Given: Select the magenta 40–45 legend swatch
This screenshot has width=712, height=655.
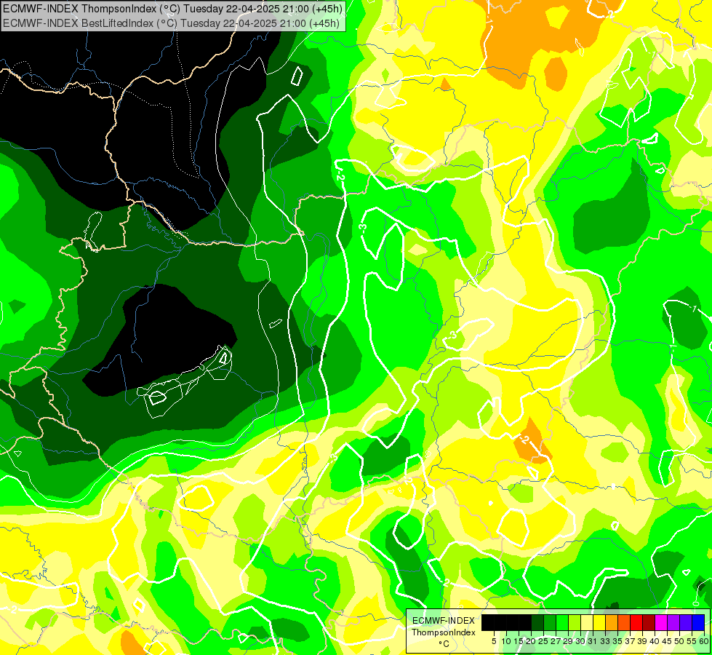Looking at the screenshot, I should [x=660, y=623].
